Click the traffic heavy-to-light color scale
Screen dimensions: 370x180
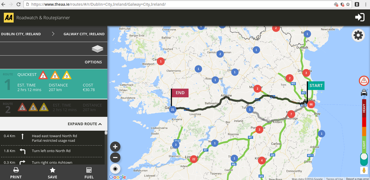[364, 125]
